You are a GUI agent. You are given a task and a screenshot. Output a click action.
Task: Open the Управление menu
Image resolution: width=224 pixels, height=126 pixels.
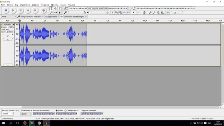pos(25,5)
